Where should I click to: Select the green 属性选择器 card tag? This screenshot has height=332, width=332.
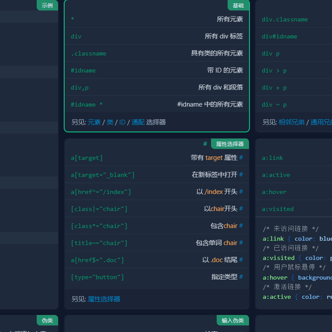[230, 144]
